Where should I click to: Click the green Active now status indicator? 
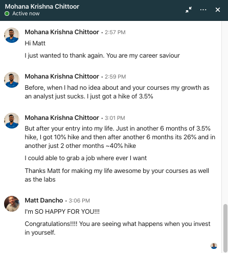(x=7, y=13)
